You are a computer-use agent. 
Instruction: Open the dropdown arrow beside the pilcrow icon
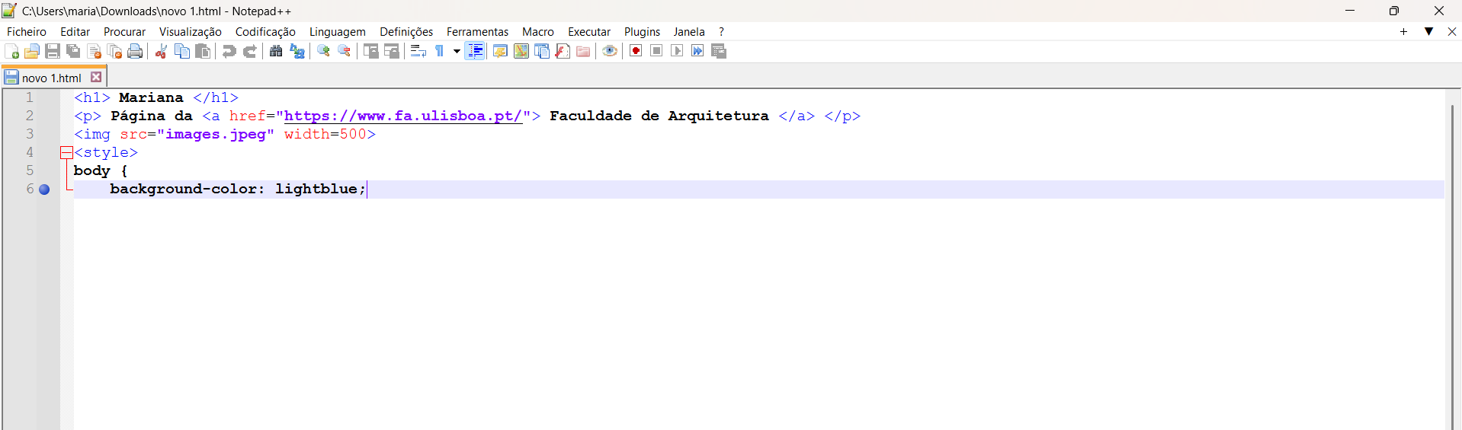[x=457, y=51]
